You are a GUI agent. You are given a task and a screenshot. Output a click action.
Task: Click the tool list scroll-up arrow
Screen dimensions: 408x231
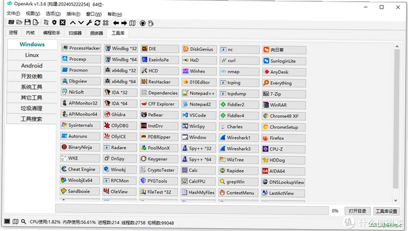point(397,46)
